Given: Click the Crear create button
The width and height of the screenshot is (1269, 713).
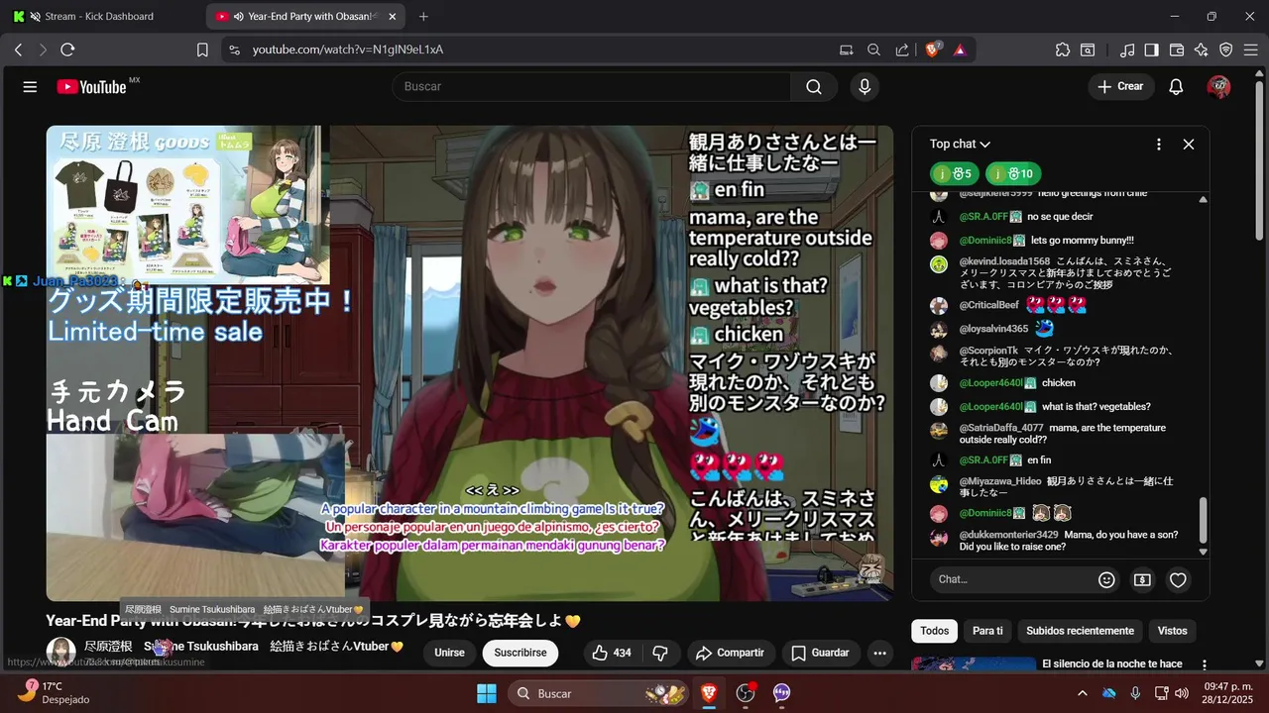Looking at the screenshot, I should coord(1120,87).
